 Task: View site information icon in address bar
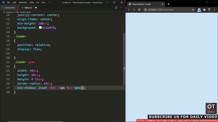(x=145, y=10)
